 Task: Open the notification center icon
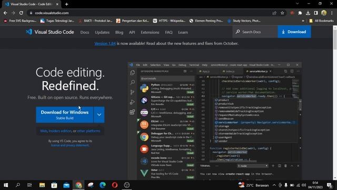click(x=329, y=185)
